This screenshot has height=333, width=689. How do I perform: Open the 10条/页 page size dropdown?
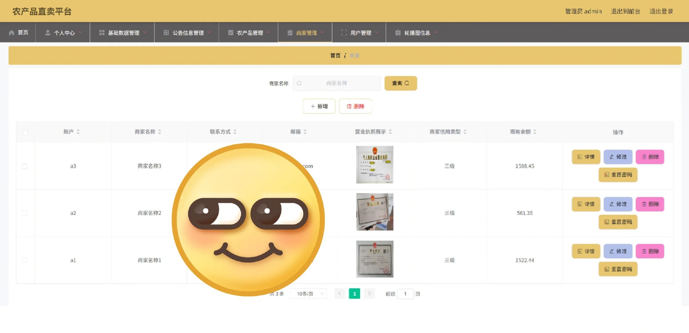coord(308,294)
